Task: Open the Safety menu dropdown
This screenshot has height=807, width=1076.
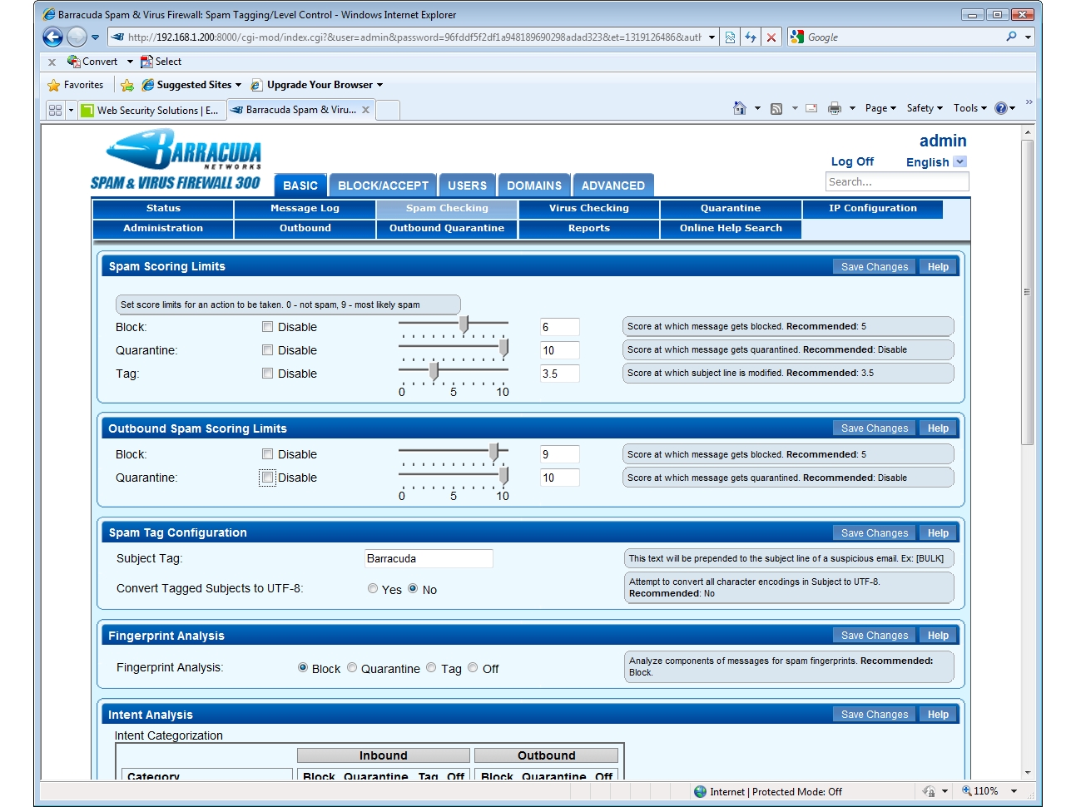Action: pos(925,108)
